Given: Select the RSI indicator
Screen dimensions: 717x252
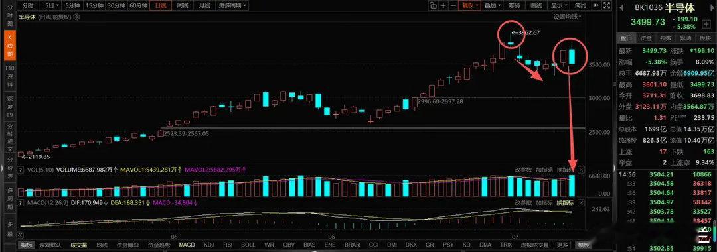Looking at the screenshot, I should (228, 245).
